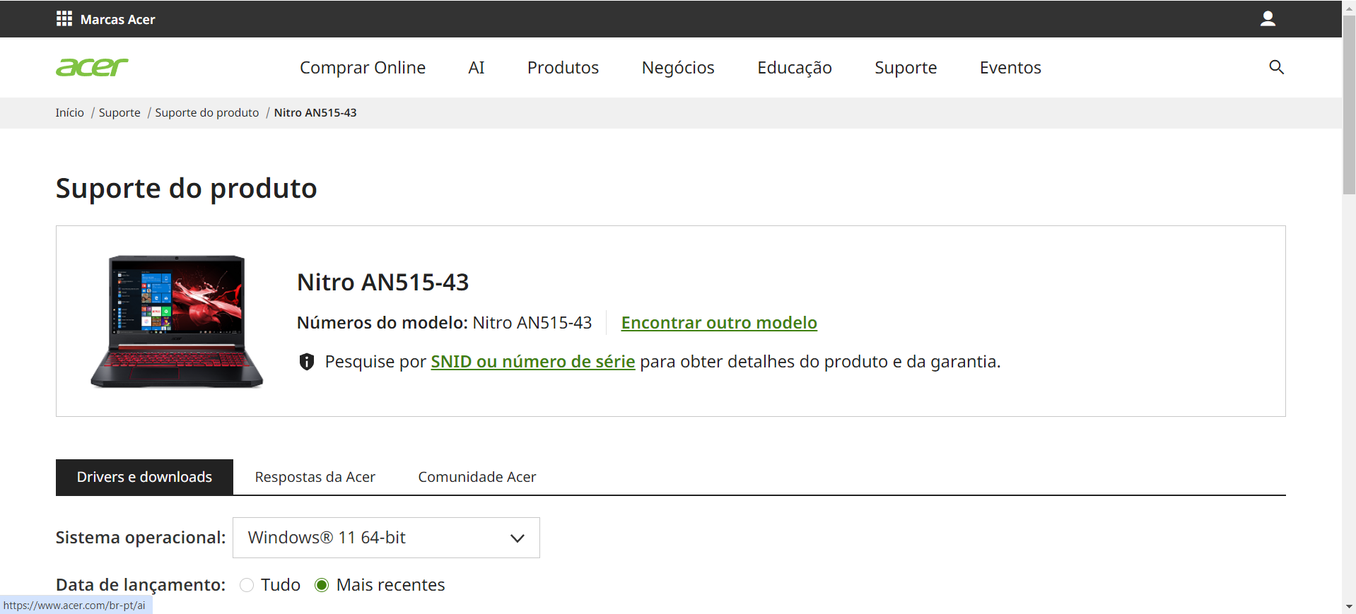Click SNID ou número de série link
1356x614 pixels.
tap(533, 362)
